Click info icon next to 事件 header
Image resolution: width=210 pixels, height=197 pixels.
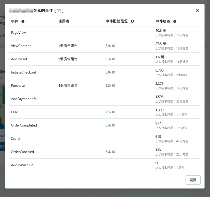[23, 21]
